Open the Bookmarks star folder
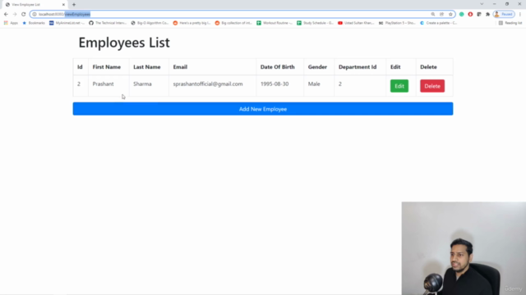 pos(34,23)
